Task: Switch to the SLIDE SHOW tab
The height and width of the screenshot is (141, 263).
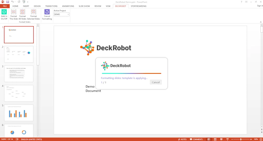Action: point(84,6)
